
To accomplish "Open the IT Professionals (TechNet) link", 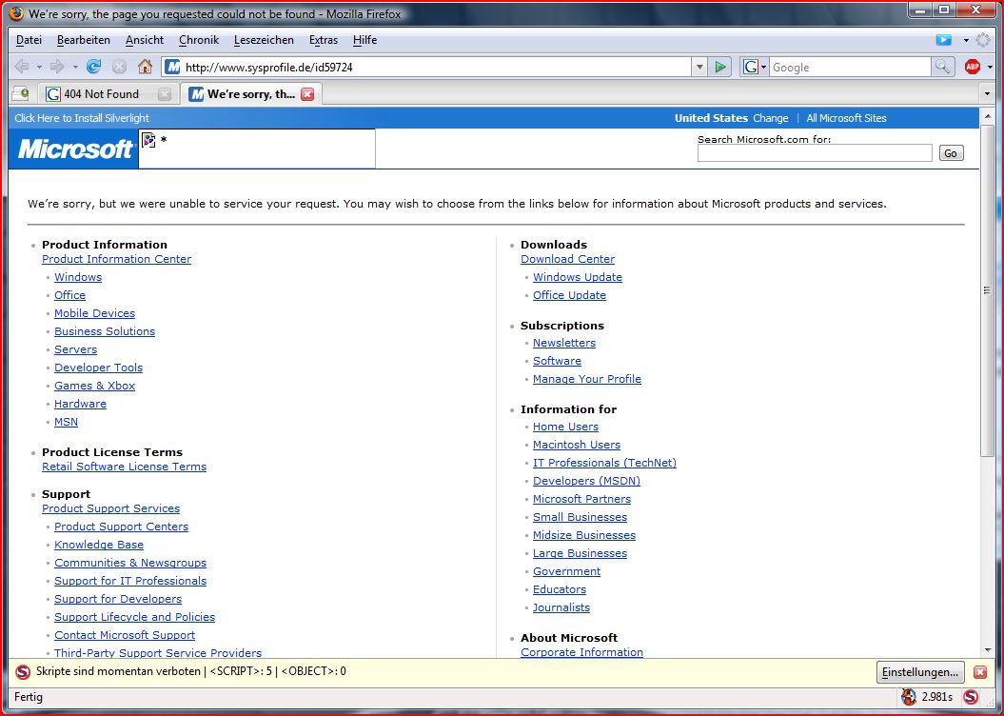I will [604, 463].
